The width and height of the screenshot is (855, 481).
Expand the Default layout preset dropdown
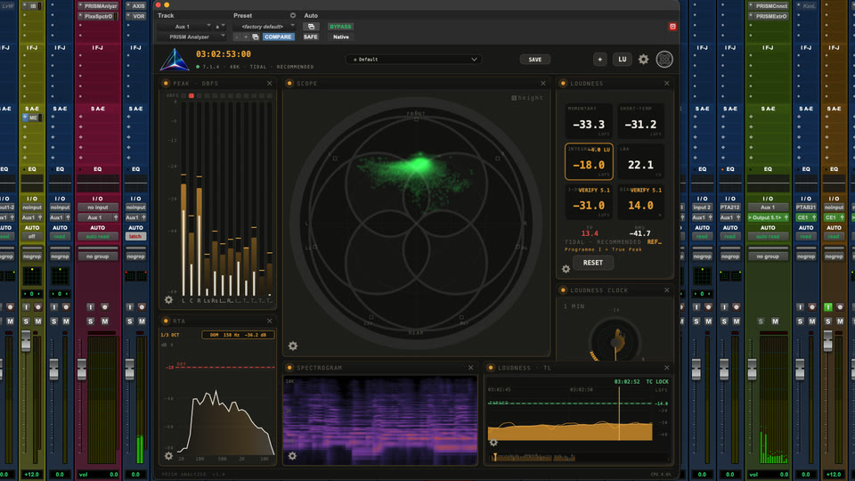[x=413, y=60]
